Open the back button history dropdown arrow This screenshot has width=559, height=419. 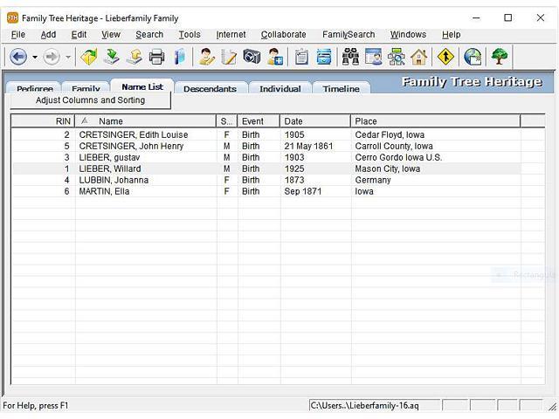pos(35,58)
